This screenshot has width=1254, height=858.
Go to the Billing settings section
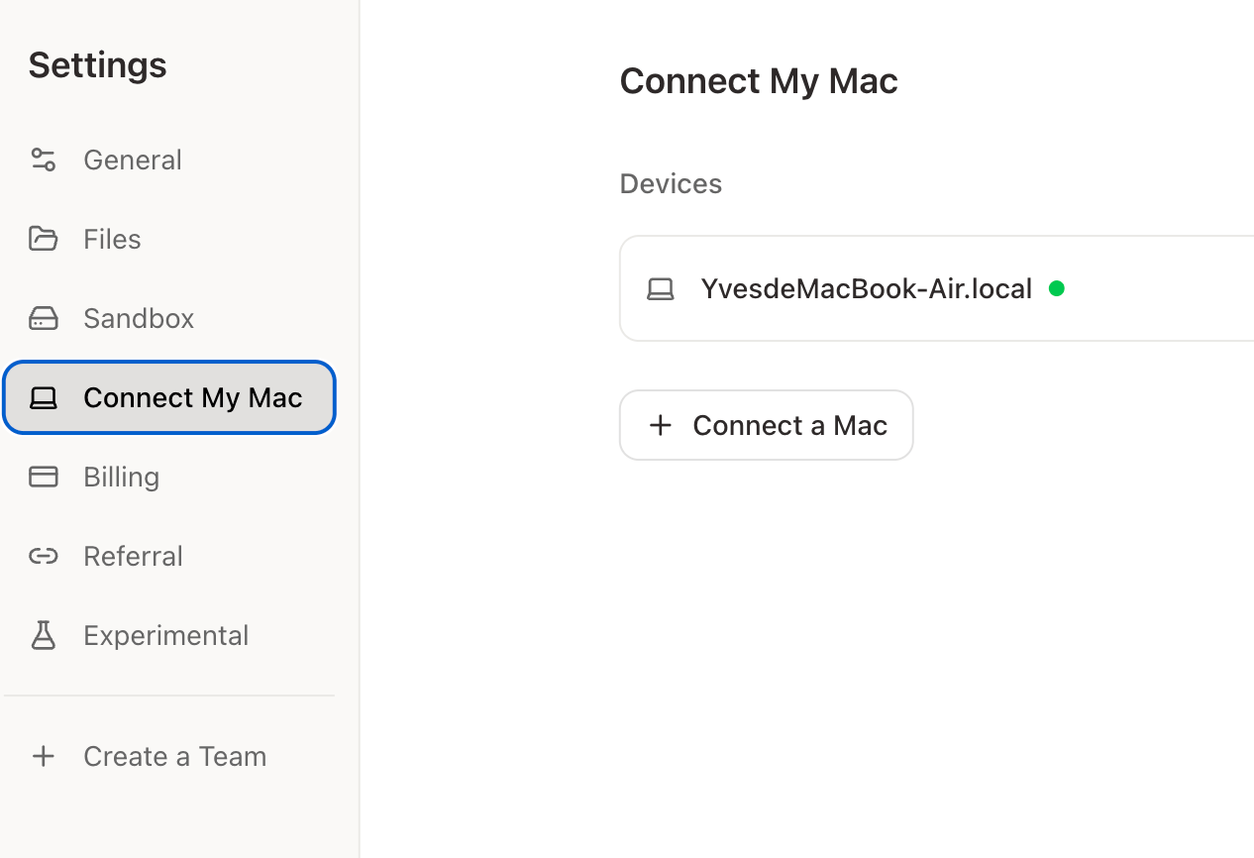tap(169, 477)
